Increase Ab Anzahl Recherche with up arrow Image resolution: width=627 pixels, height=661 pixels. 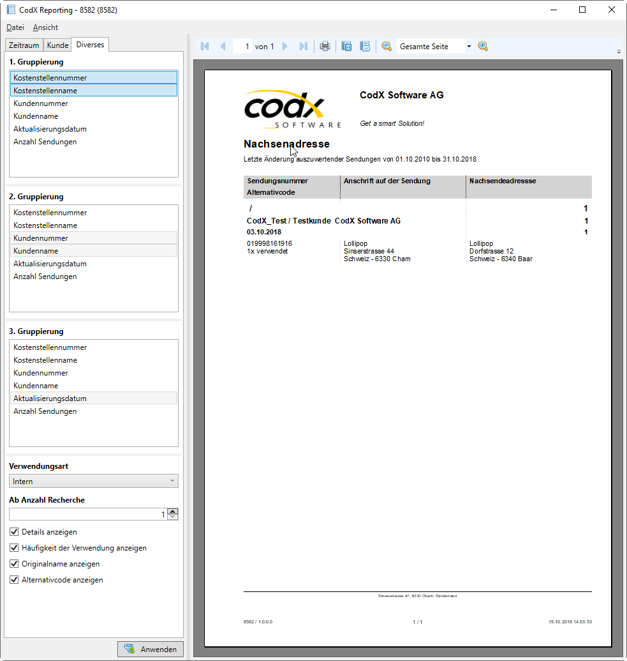click(172, 510)
